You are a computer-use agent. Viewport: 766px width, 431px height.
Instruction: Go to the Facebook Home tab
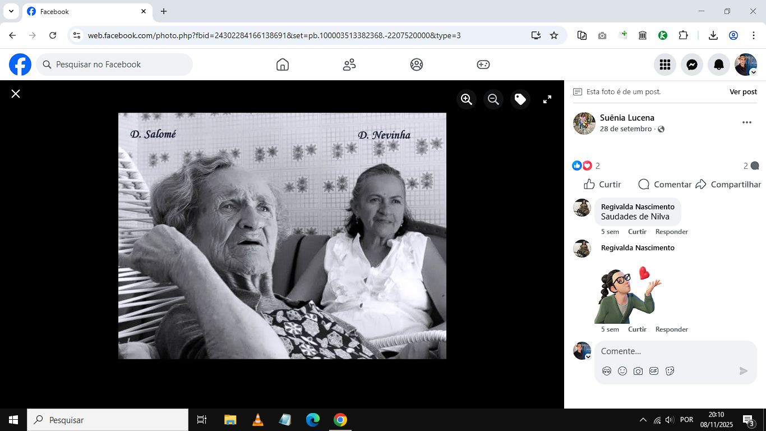(283, 65)
